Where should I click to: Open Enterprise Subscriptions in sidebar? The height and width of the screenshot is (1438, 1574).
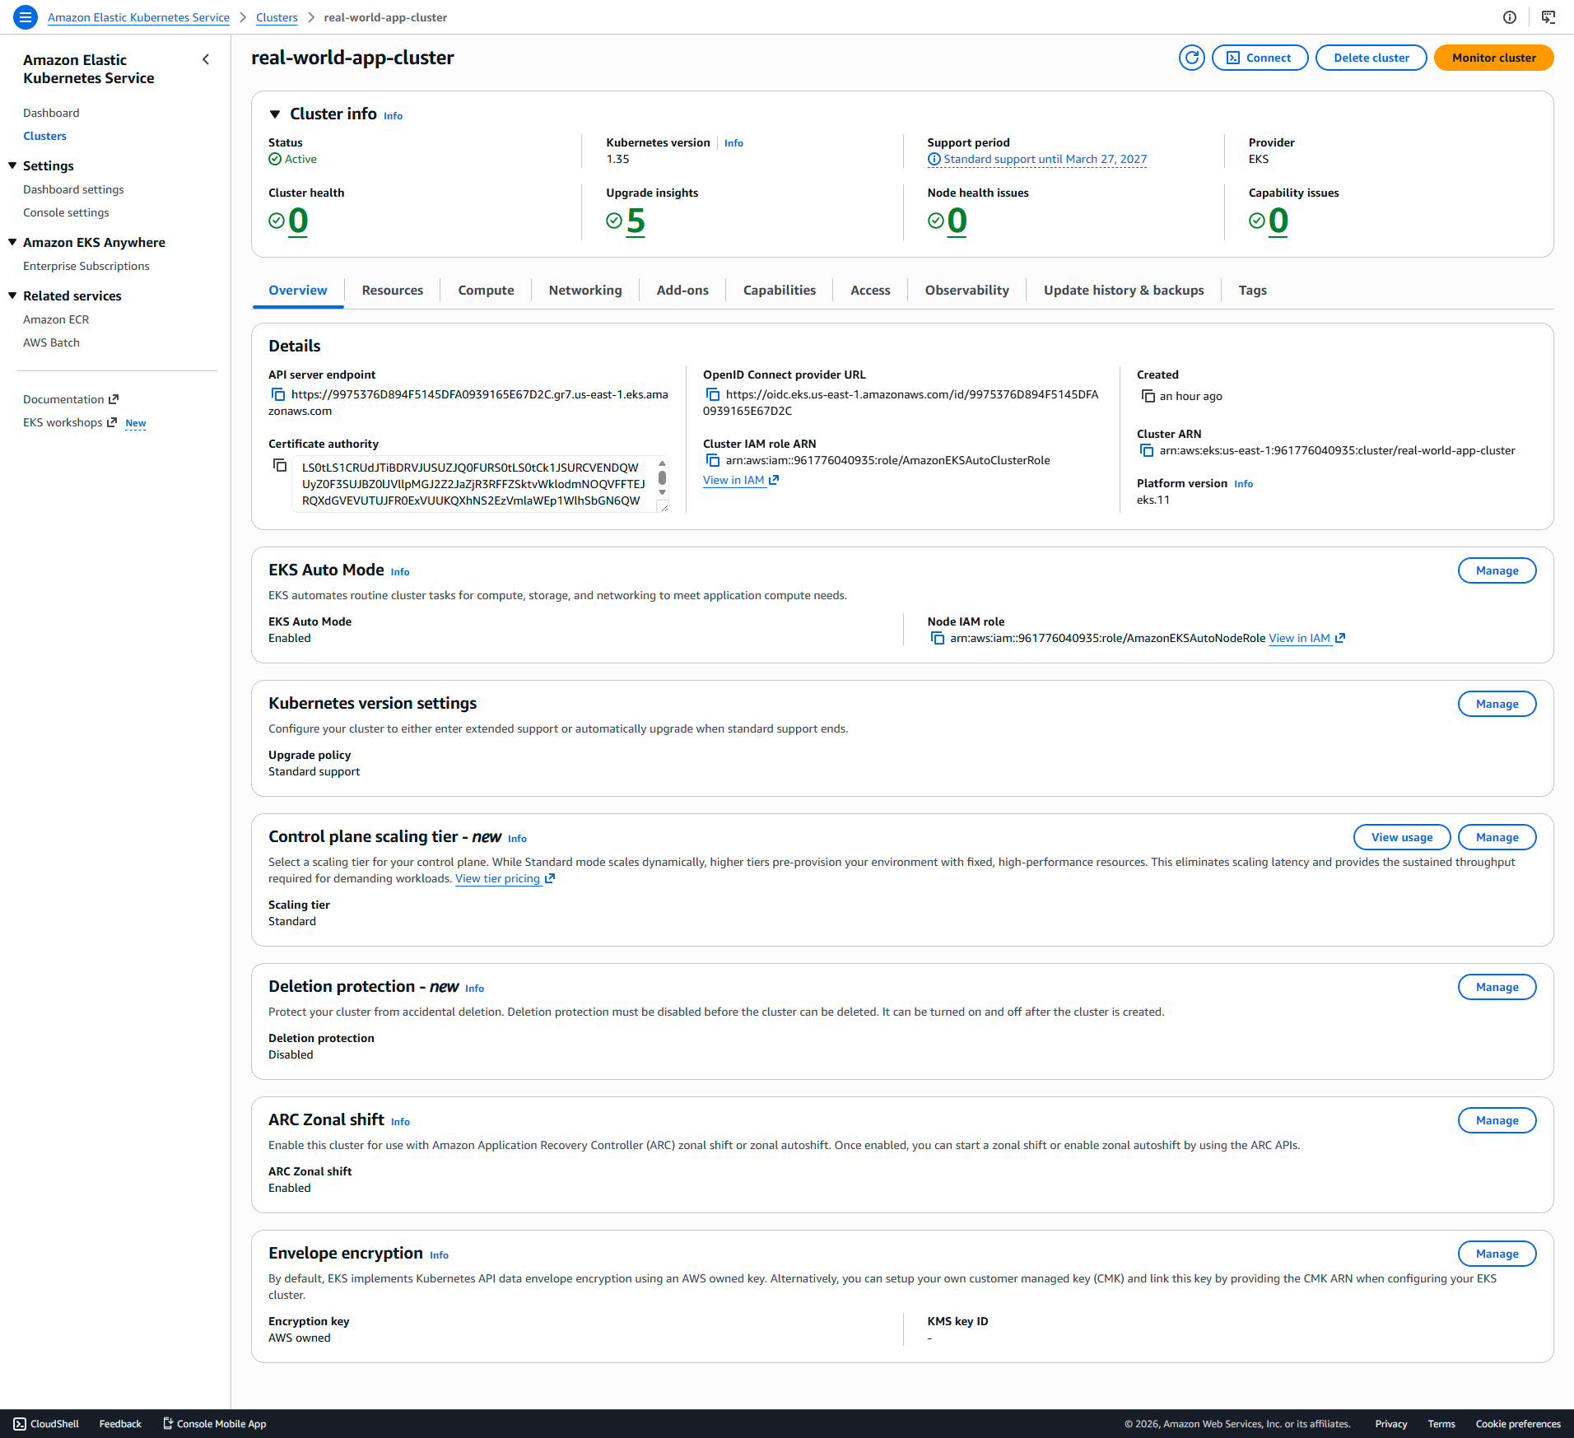86,266
